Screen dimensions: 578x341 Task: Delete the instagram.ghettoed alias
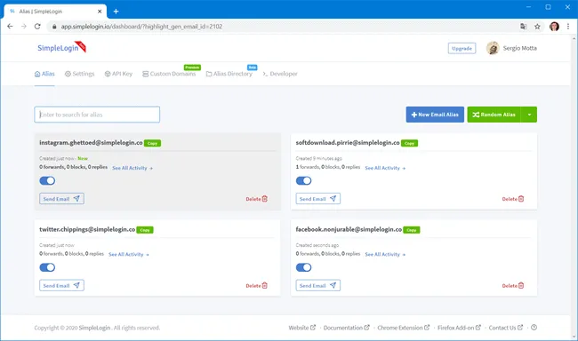click(x=257, y=199)
